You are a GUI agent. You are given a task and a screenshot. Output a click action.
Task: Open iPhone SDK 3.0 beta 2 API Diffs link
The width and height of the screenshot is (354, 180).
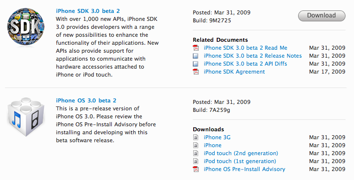245,64
